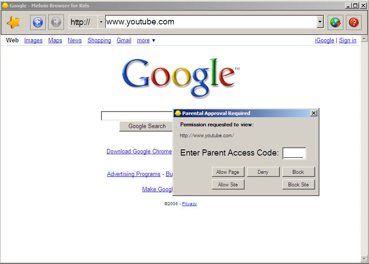
Task: Open the Images tab on Google
Action: (x=34, y=41)
